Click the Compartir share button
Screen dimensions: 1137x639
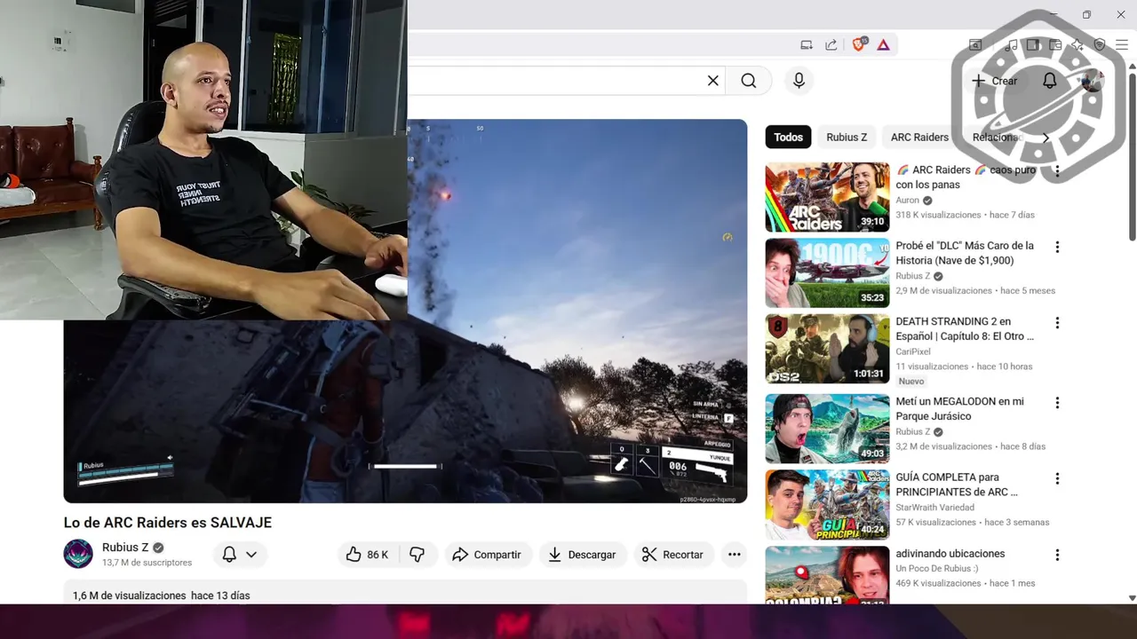coord(486,555)
